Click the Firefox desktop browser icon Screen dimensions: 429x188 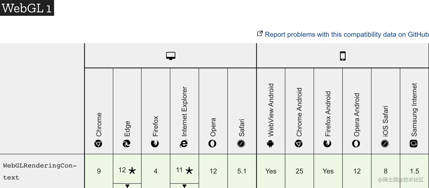point(155,144)
